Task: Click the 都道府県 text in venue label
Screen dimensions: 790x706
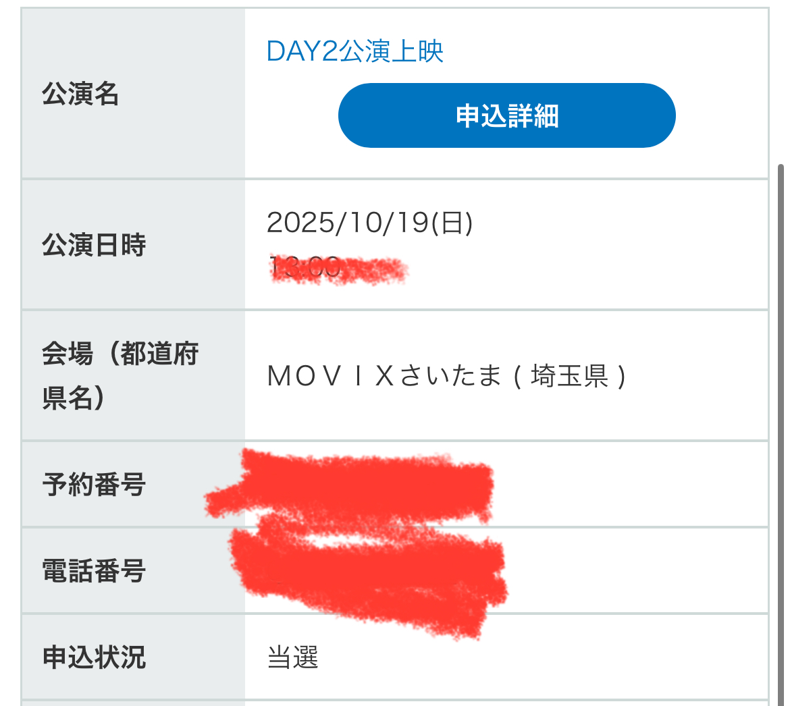Action: pos(159,354)
